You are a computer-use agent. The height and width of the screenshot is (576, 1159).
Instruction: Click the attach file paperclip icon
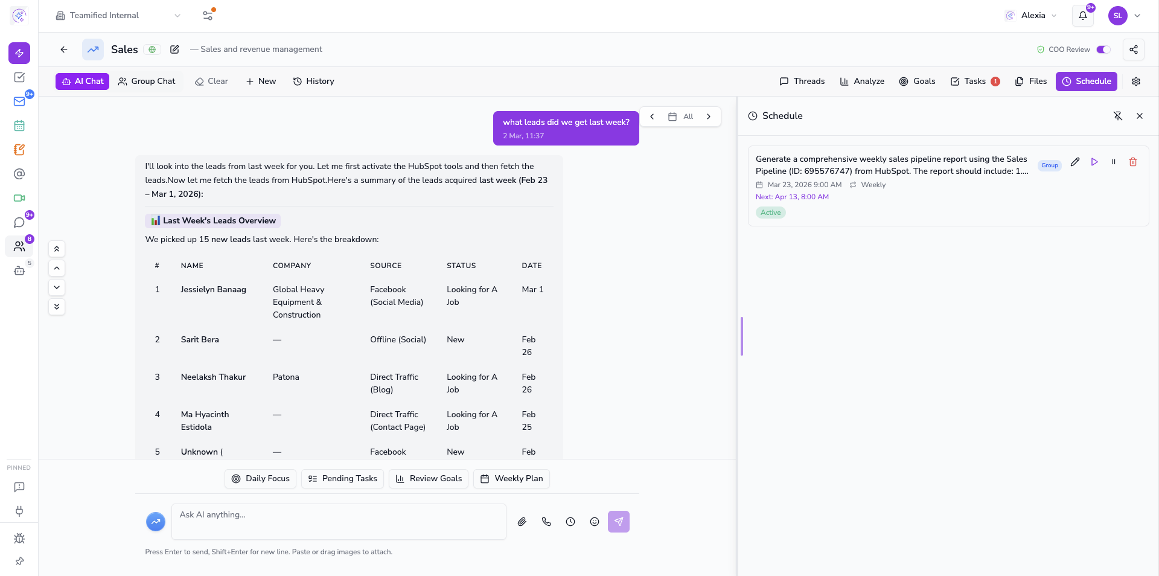pyautogui.click(x=522, y=522)
